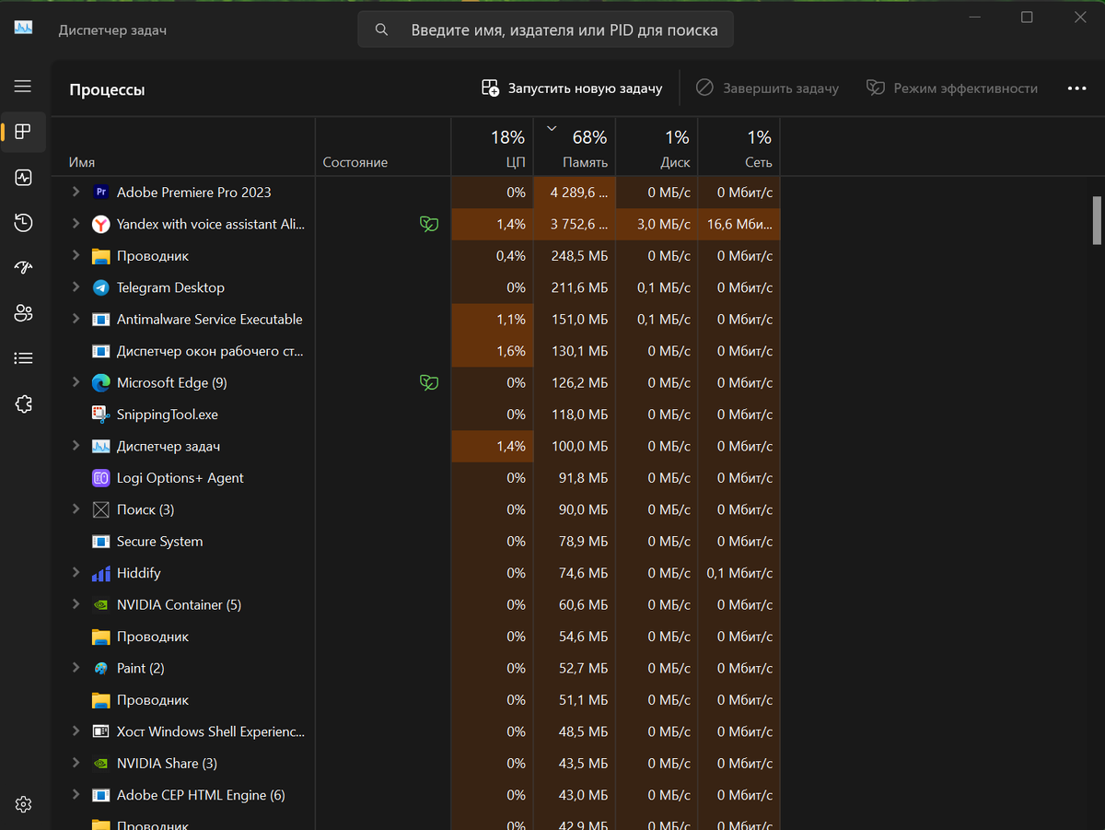Click the Процессы page heading

click(x=107, y=89)
